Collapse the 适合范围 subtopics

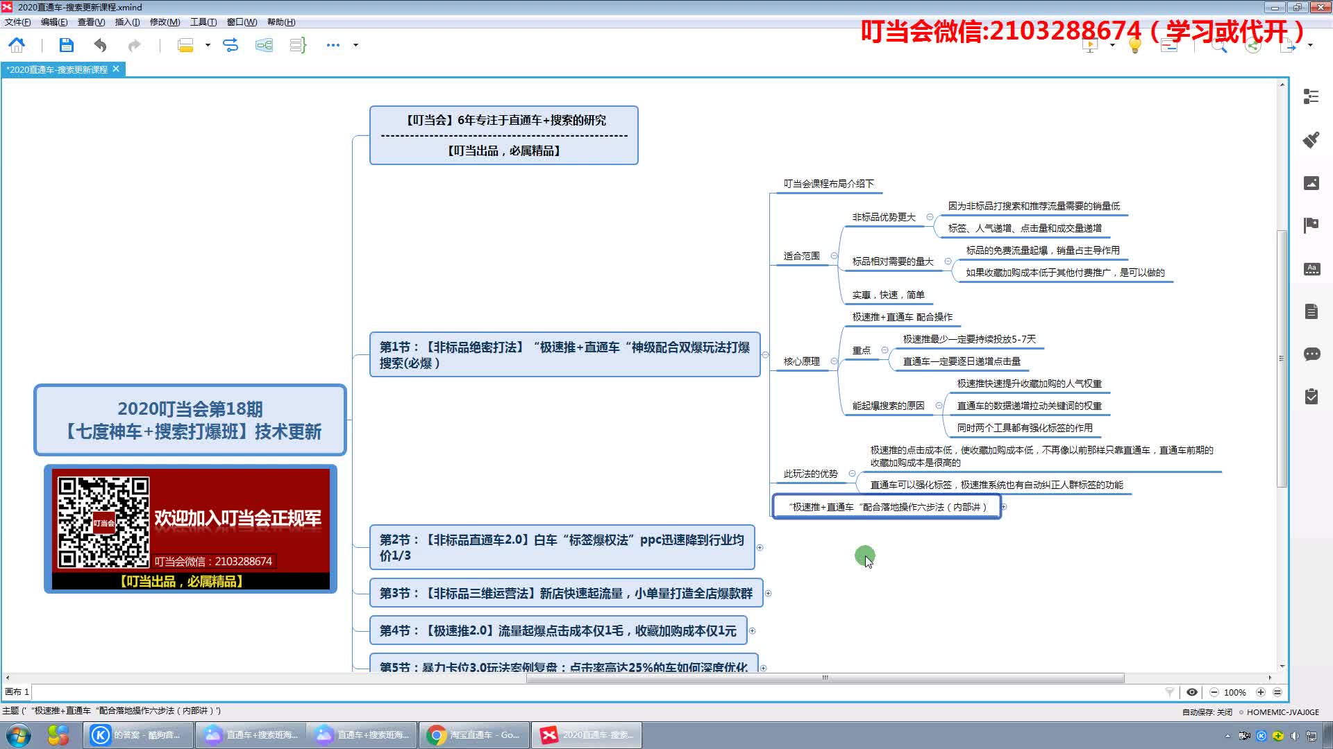834,255
